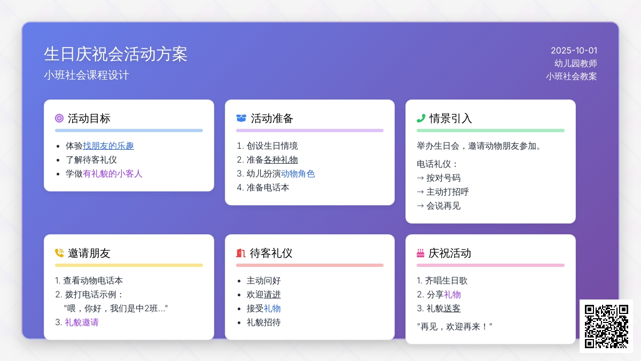Click the box icon beside 活动准备

(241, 118)
